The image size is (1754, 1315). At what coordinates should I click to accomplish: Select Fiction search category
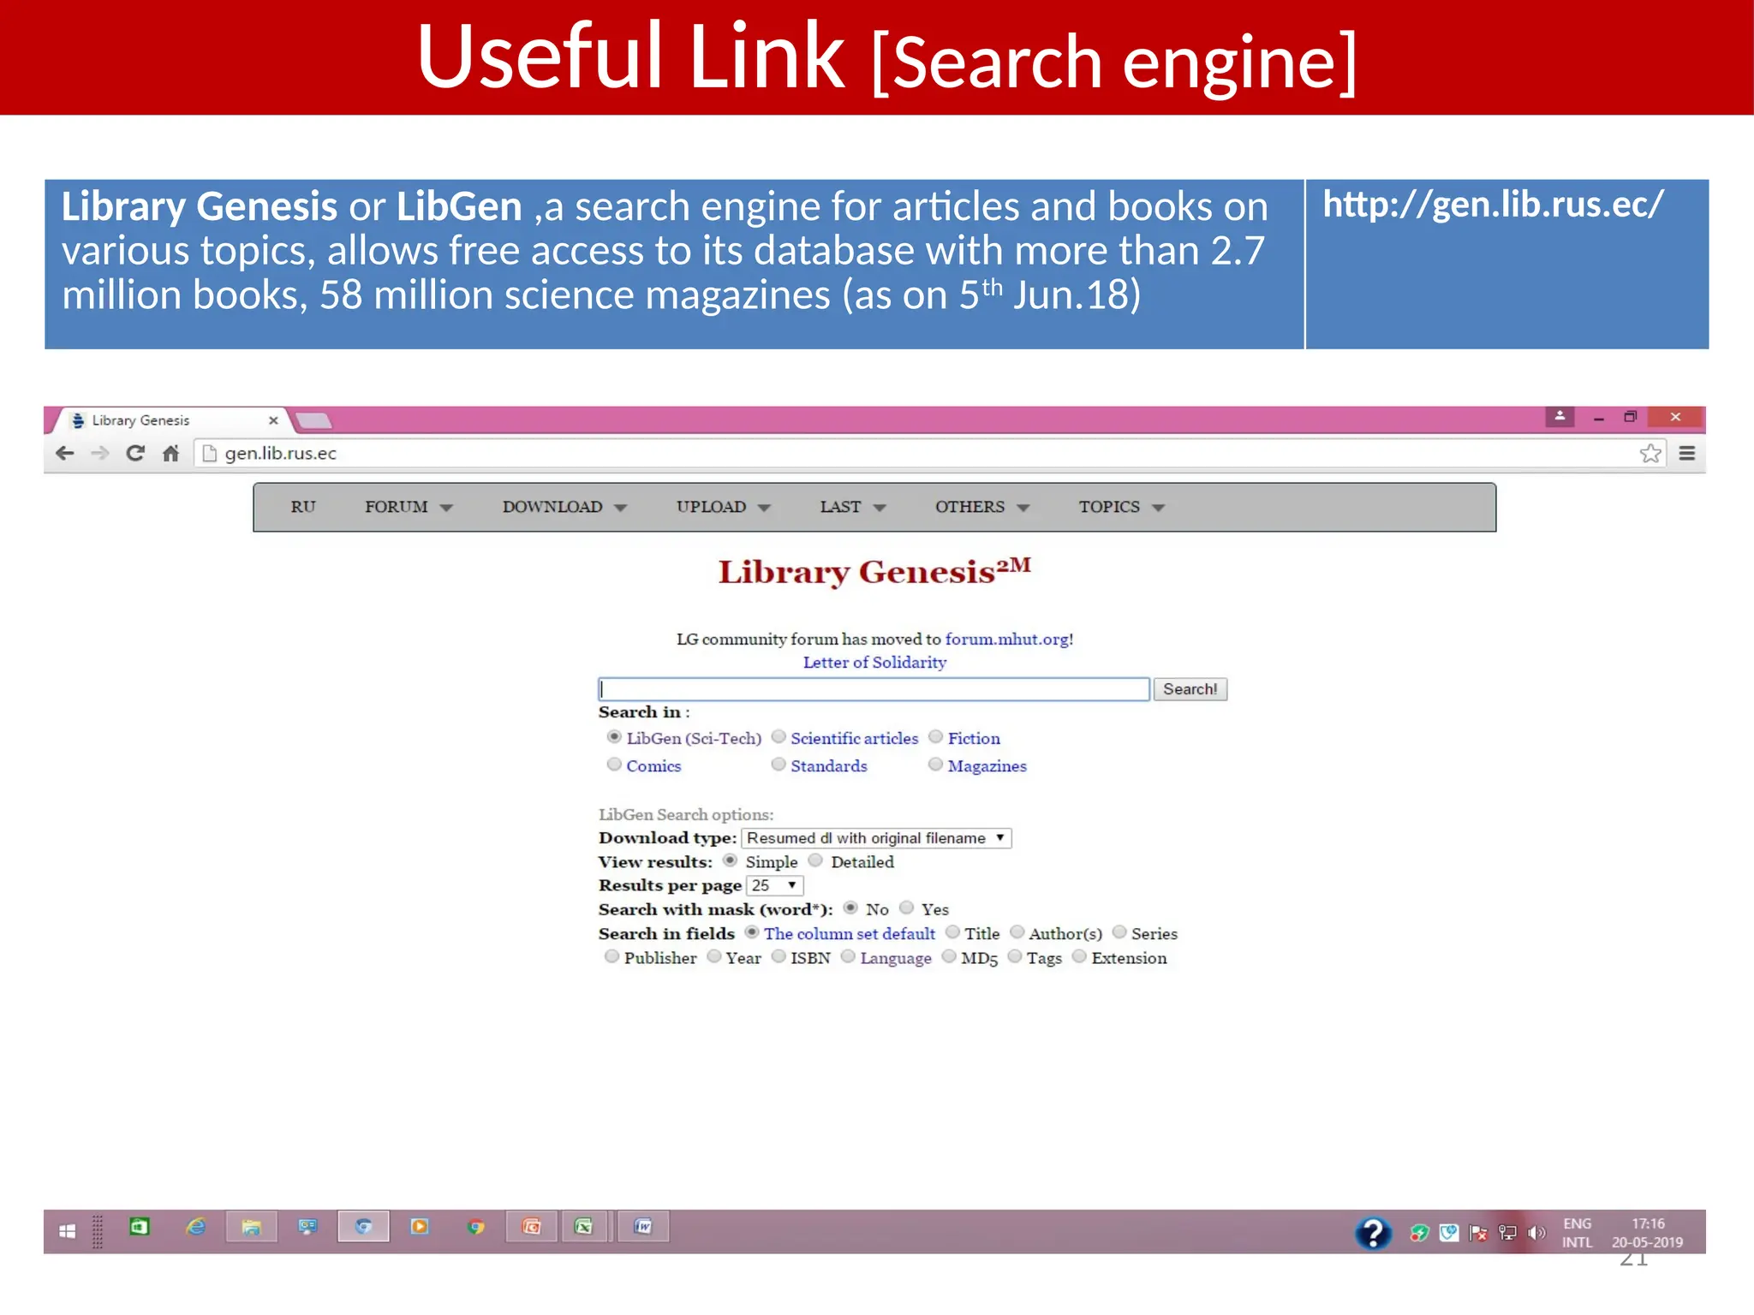936,737
